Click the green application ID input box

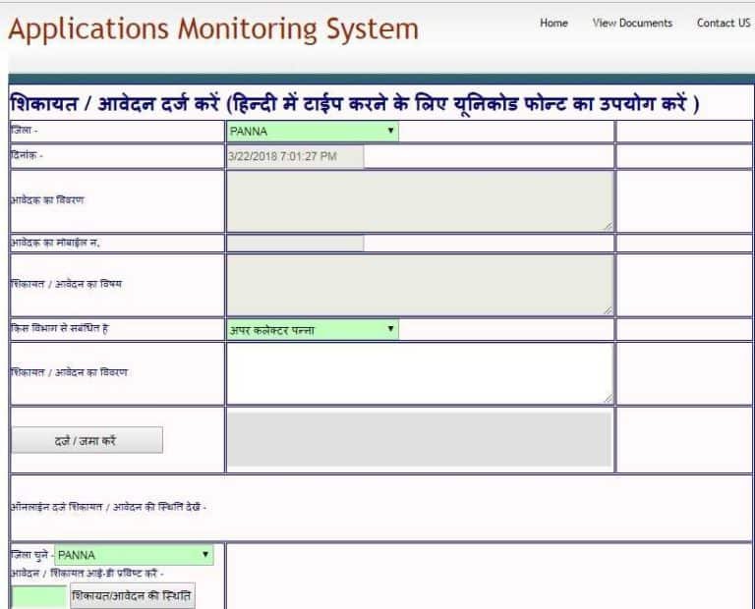pos(38,596)
